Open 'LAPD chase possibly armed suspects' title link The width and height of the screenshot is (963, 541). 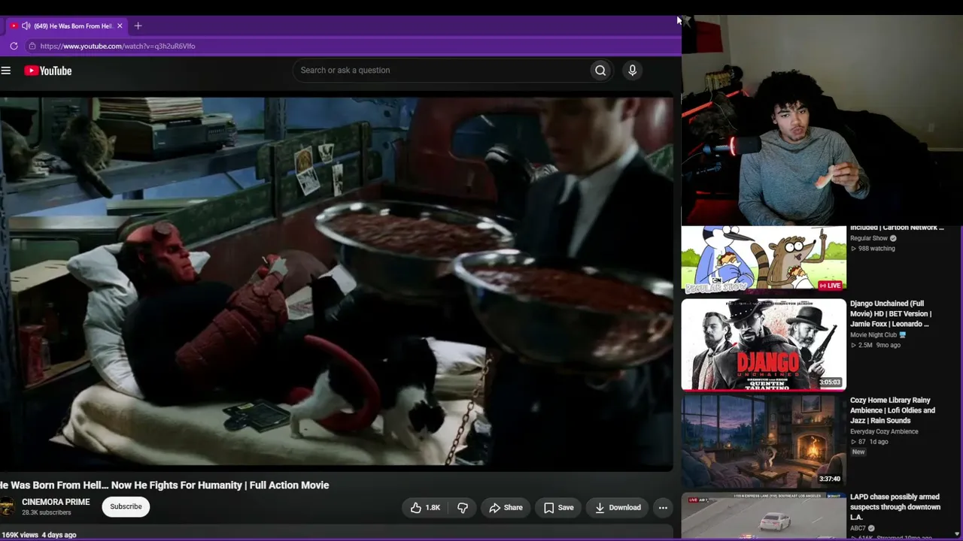pos(895,507)
